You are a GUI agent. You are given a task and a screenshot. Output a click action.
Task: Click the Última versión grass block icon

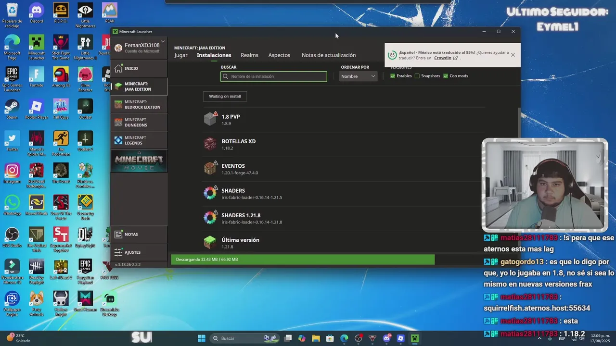click(x=210, y=242)
